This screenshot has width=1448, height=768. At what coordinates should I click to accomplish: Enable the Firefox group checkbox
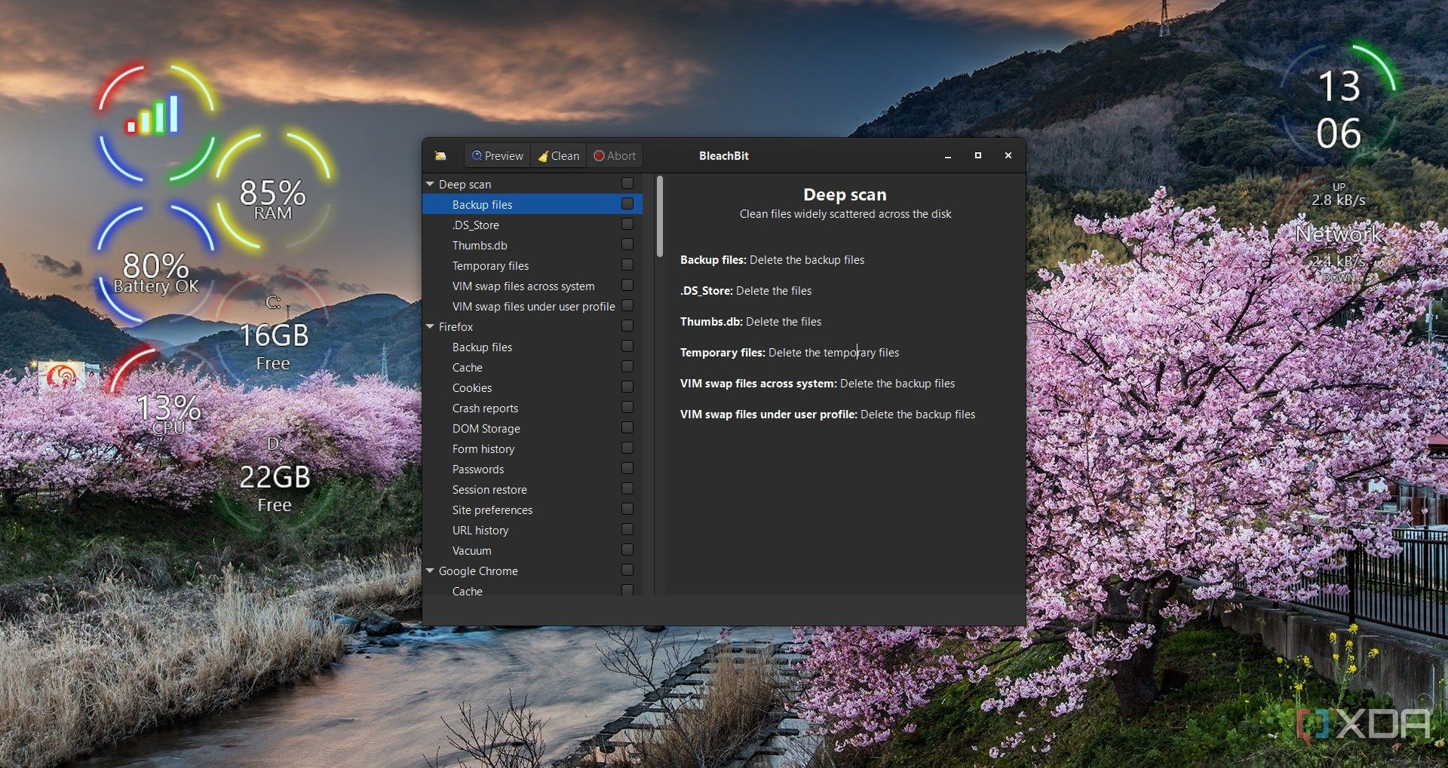click(627, 326)
